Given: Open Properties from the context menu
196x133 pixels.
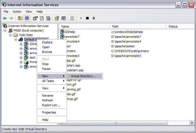Looking at the screenshot, I should [52, 112].
